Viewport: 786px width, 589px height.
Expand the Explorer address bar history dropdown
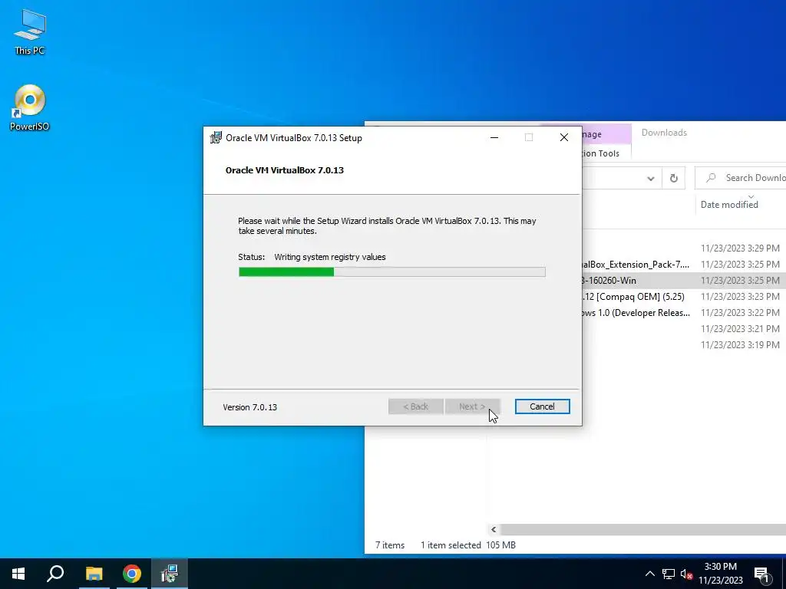(x=651, y=178)
